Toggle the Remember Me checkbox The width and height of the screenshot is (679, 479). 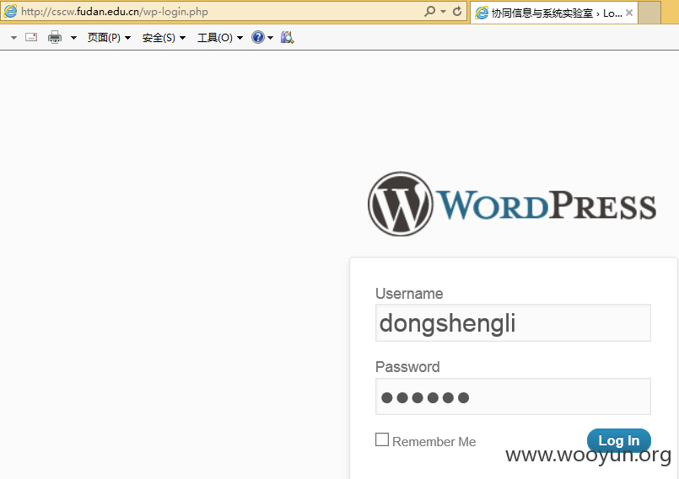(382, 439)
